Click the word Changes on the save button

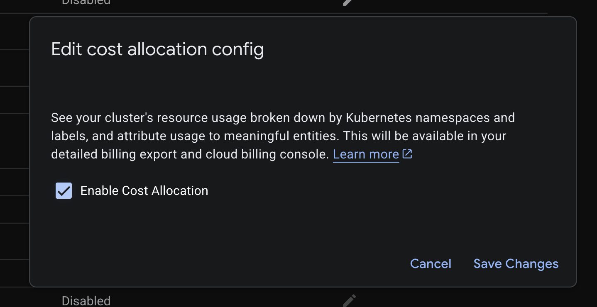click(x=531, y=264)
